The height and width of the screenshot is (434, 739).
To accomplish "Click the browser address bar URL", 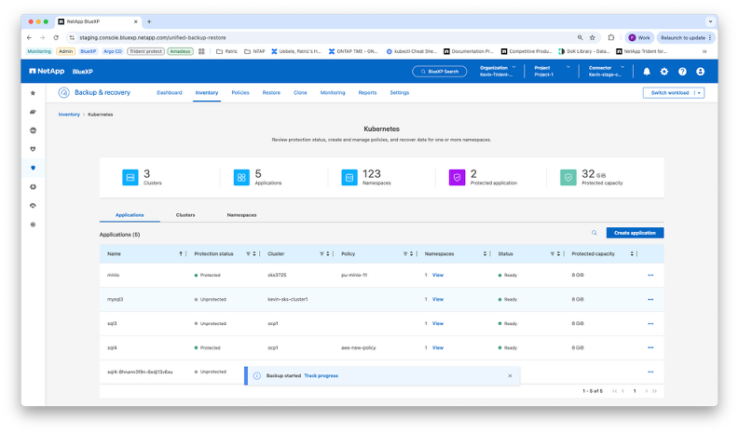I will [152, 37].
